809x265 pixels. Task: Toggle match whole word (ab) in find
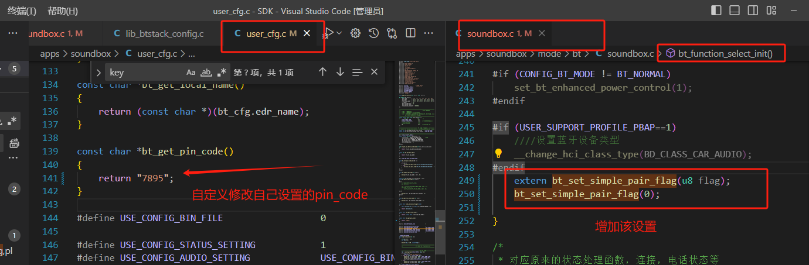[x=206, y=73]
